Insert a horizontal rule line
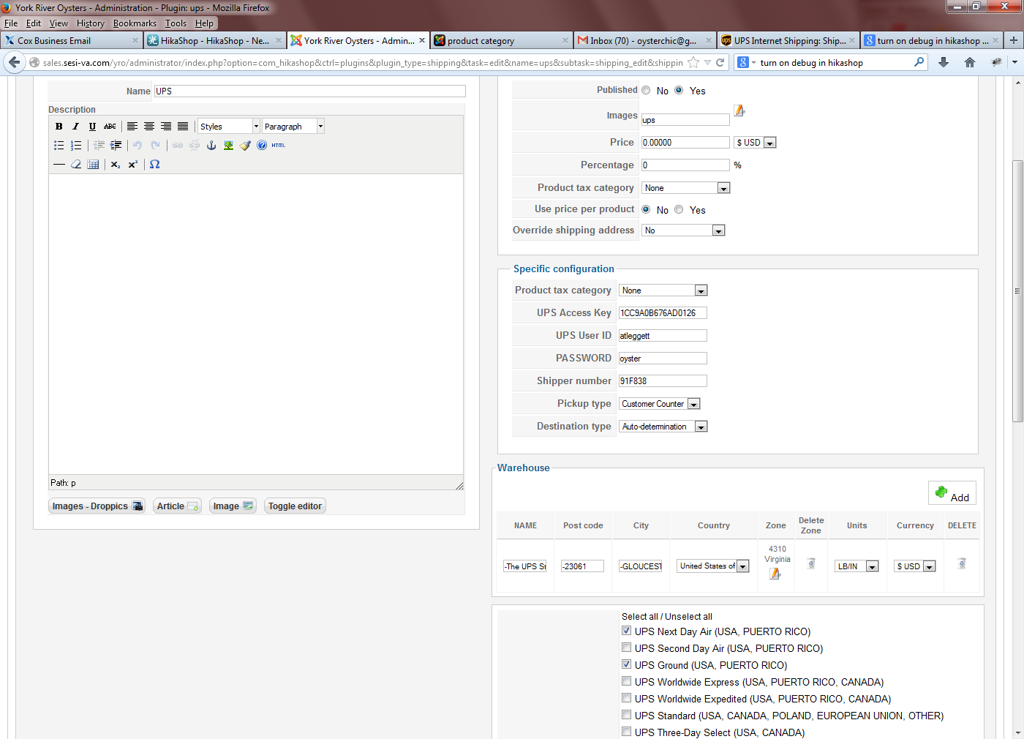The image size is (1024, 739). tap(59, 165)
